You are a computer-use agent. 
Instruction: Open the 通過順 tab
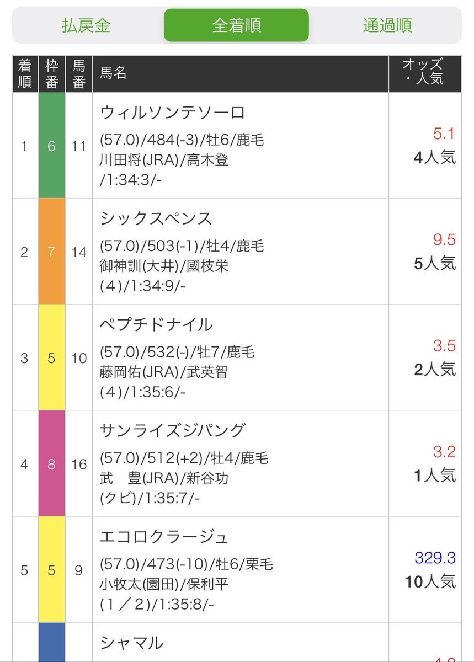387,25
